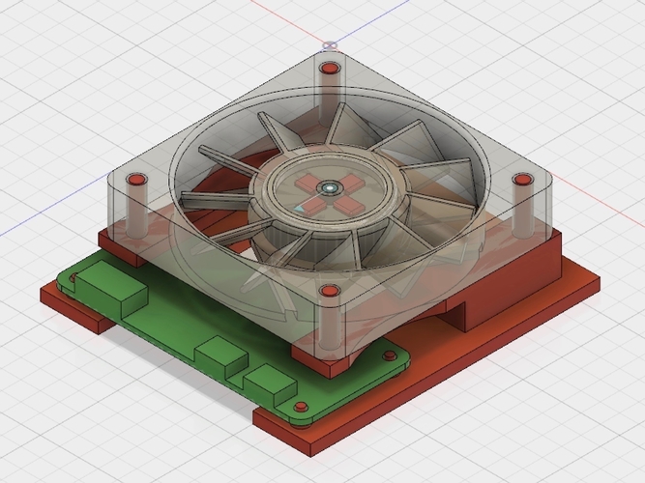Select the front-most green connector block on board
The height and width of the screenshot is (483, 645).
pos(270,385)
